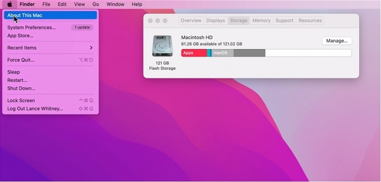The image size is (381, 182).
Task: Choose Lock Screen menu entry
Action: 50,101
